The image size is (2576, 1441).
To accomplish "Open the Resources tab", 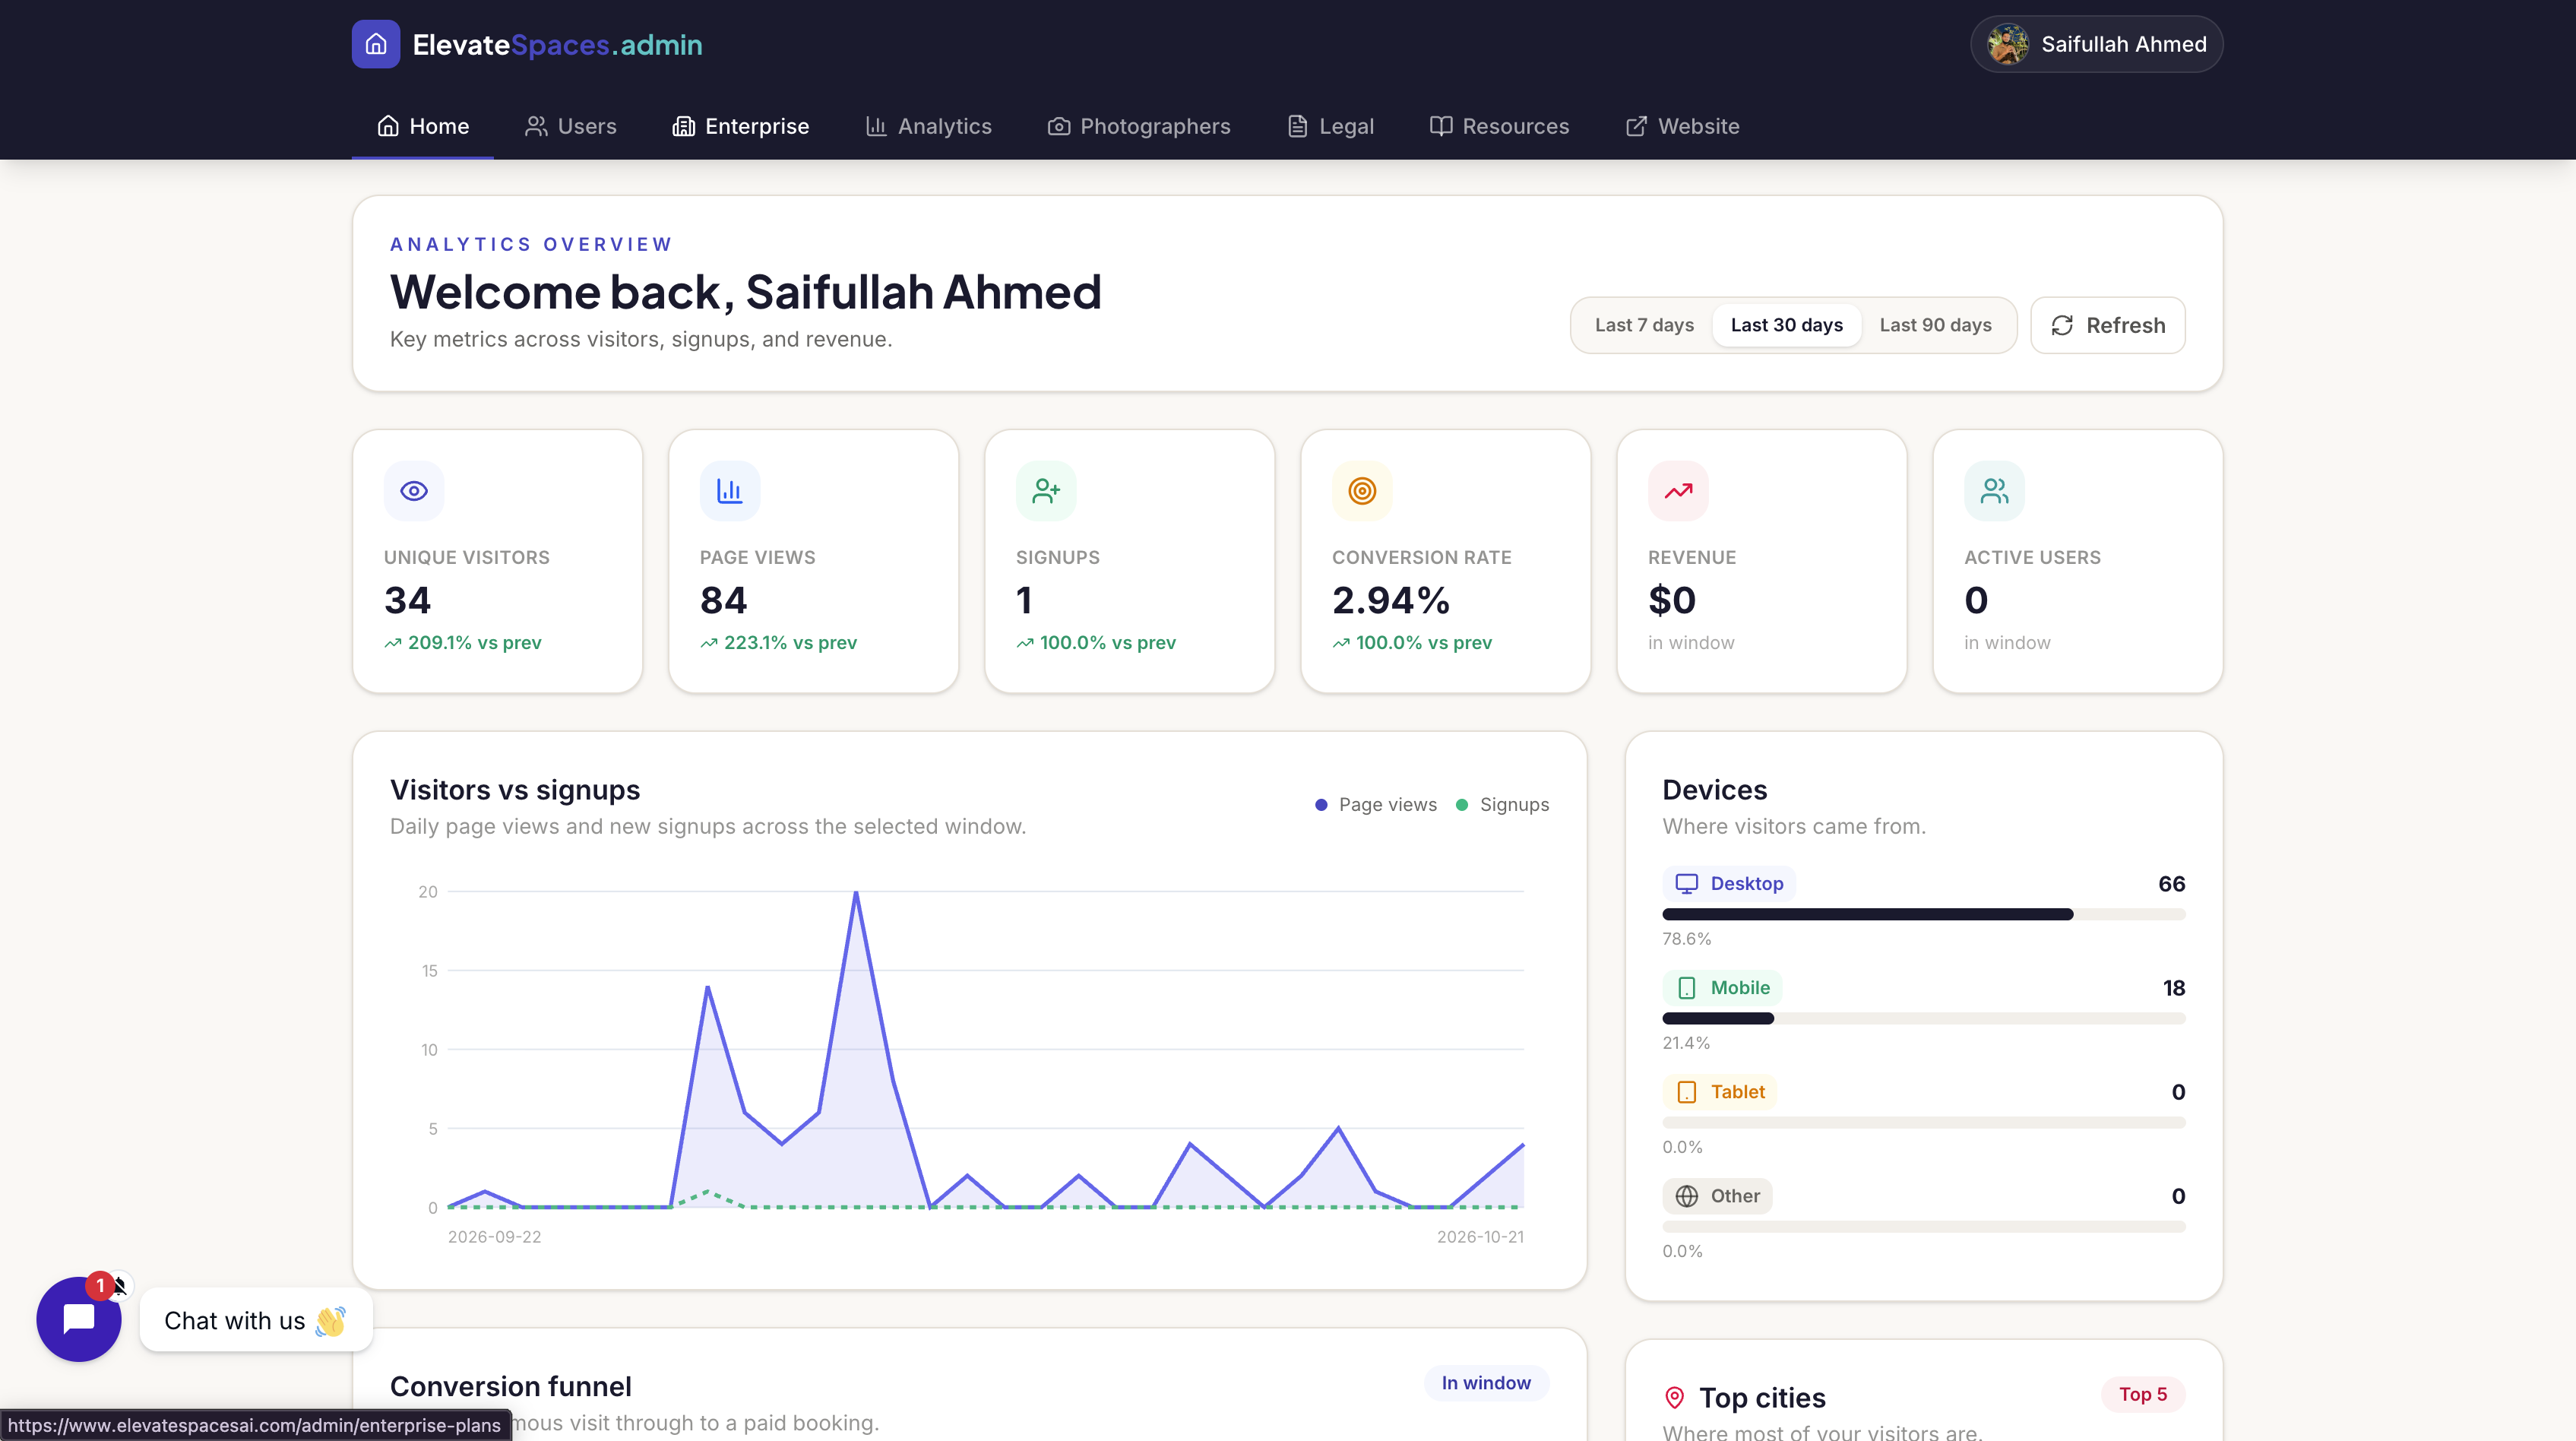I will [1500, 126].
